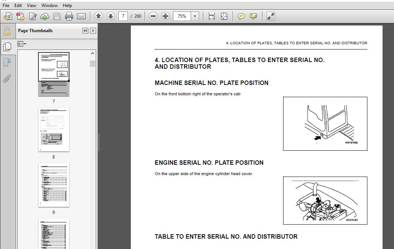Viewport: 394px width, 249px height.
Task: Open the Edit menu
Action: click(18, 5)
